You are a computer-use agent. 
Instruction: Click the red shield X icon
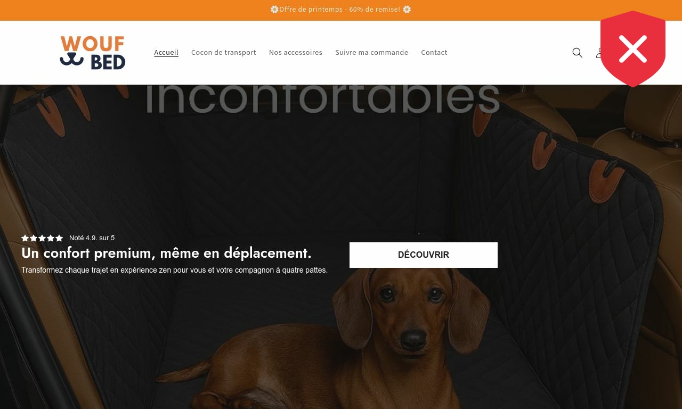tap(633, 49)
